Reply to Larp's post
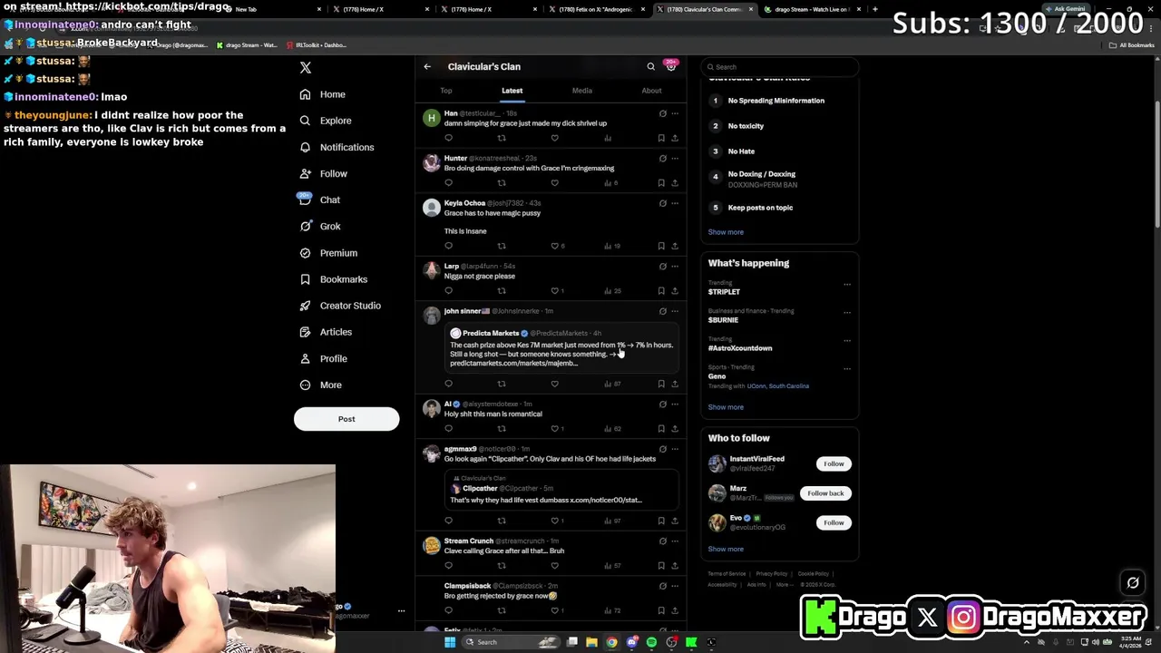This screenshot has height=653, width=1161. 448,291
